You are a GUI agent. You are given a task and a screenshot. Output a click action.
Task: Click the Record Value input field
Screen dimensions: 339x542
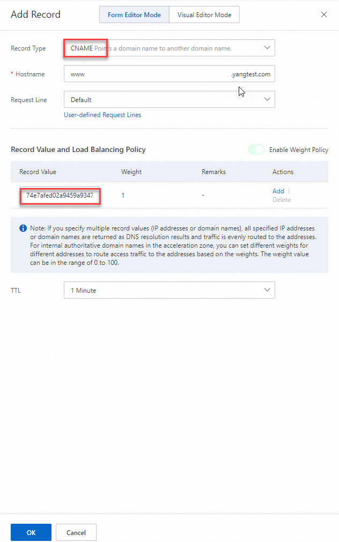[60, 196]
